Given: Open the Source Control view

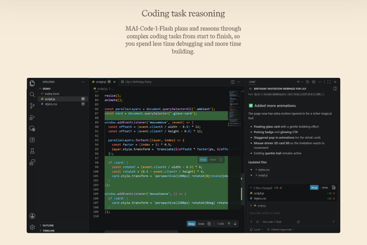Looking at the screenshot, I should click(32, 106).
